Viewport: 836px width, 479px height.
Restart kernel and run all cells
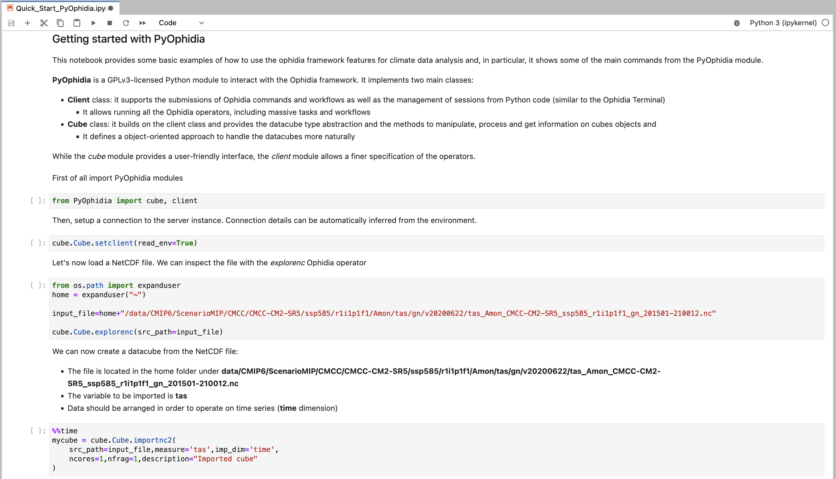point(142,23)
